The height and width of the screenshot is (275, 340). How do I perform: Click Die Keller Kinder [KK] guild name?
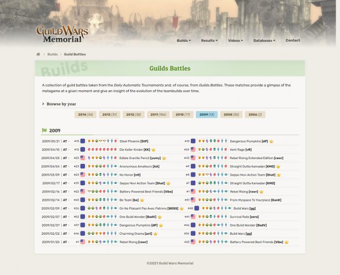pos(135,150)
